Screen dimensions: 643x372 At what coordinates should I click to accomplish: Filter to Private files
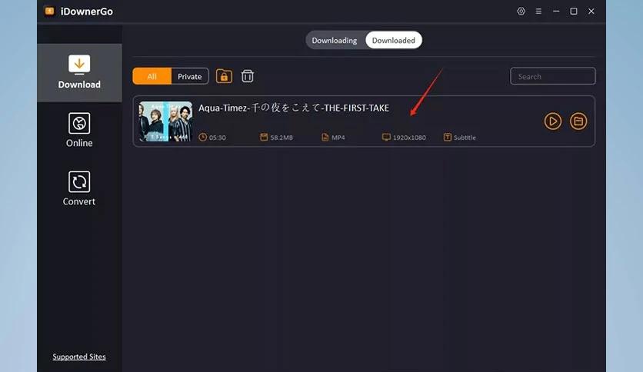[189, 76]
